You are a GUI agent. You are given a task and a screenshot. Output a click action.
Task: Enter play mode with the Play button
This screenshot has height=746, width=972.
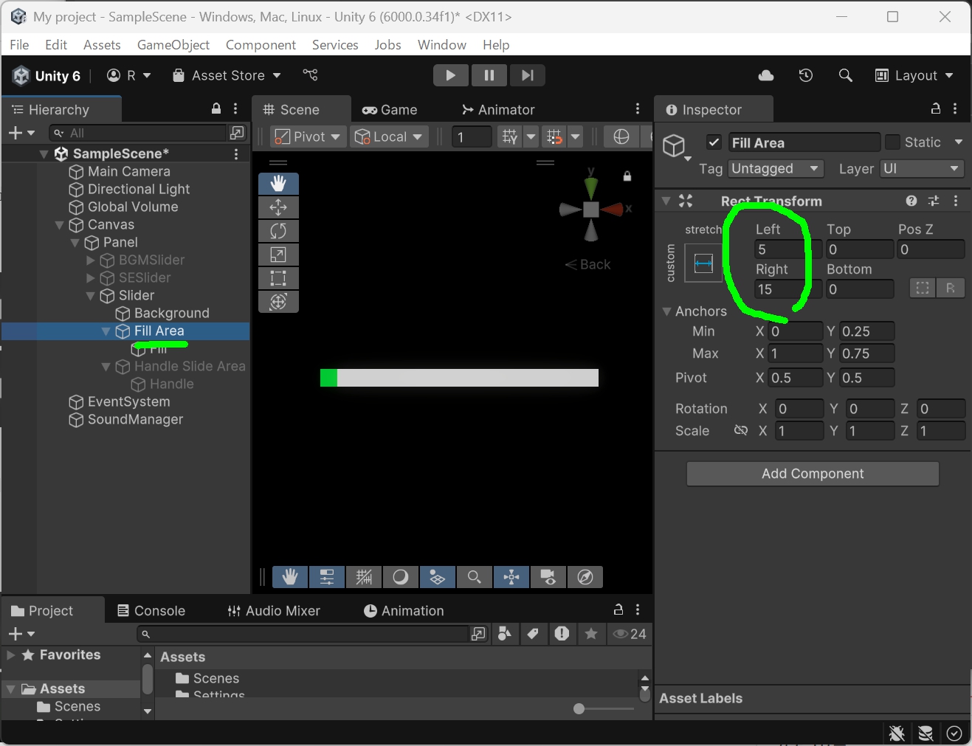[x=451, y=75]
